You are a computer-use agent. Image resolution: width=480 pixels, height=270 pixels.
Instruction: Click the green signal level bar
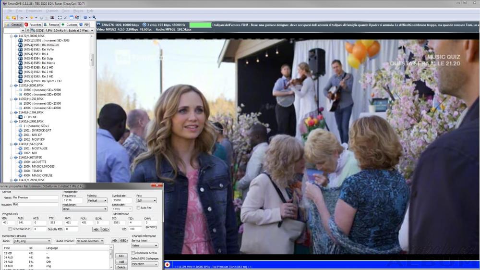(201, 25)
